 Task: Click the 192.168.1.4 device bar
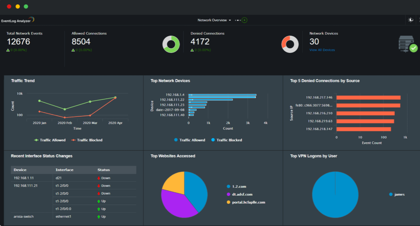click(222, 95)
